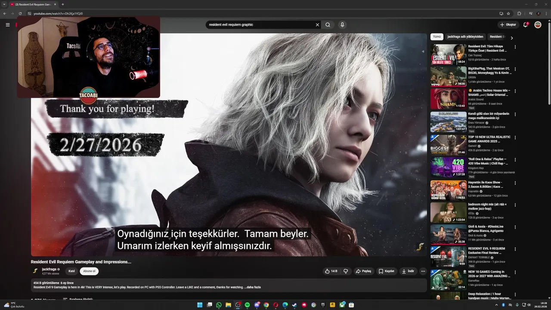Image resolution: width=551 pixels, height=310 pixels.
Task: Show more filter chips with right chevron
Action: [511, 37]
